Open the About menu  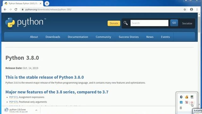(34, 37)
